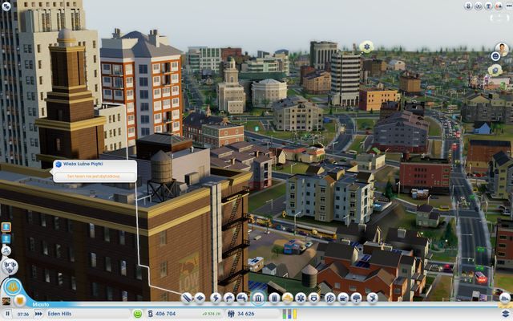Open the Health services icon
513x321 pixels.
[301, 298]
